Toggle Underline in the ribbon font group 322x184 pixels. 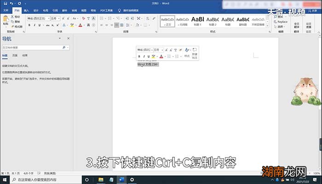coord(40,25)
